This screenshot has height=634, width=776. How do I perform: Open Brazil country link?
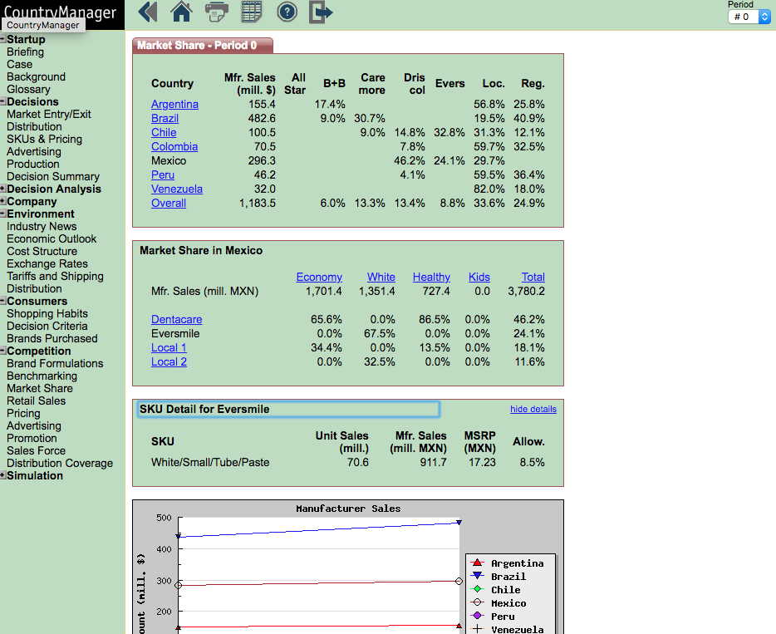pos(165,118)
